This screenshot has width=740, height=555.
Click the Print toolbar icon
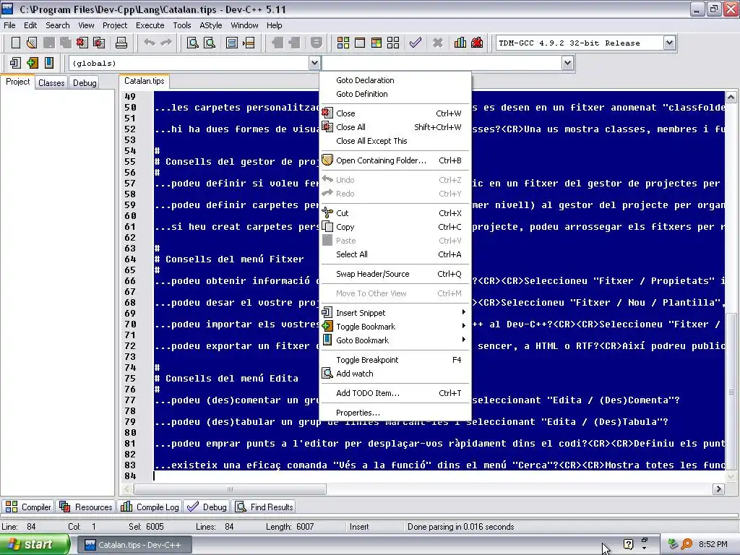point(121,43)
